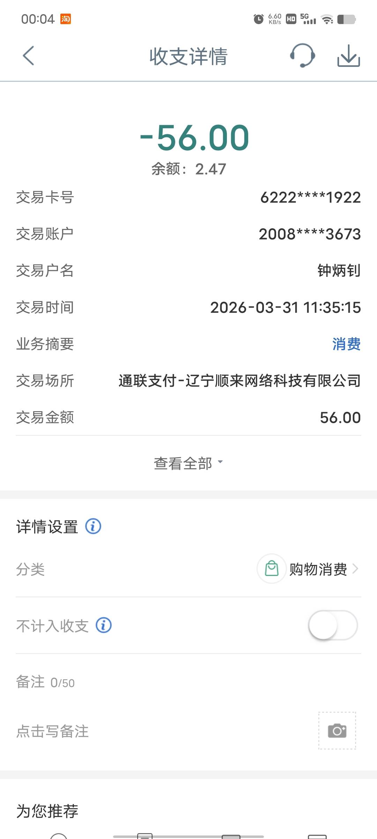This screenshot has width=377, height=839.
Task: Tap the 消费 business summary link
Action: tap(346, 344)
